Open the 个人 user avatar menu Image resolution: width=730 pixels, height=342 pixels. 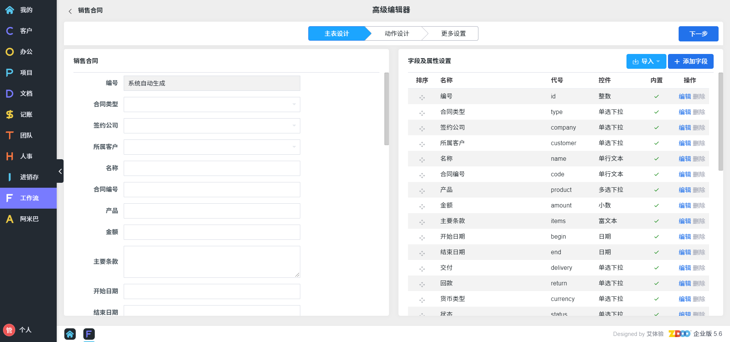(x=10, y=330)
